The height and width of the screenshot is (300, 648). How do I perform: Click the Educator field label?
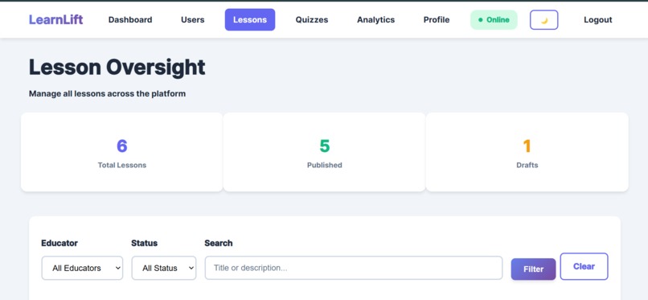coord(59,243)
